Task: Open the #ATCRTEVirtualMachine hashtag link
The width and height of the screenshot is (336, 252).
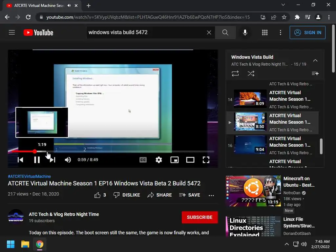Action: click(29, 176)
